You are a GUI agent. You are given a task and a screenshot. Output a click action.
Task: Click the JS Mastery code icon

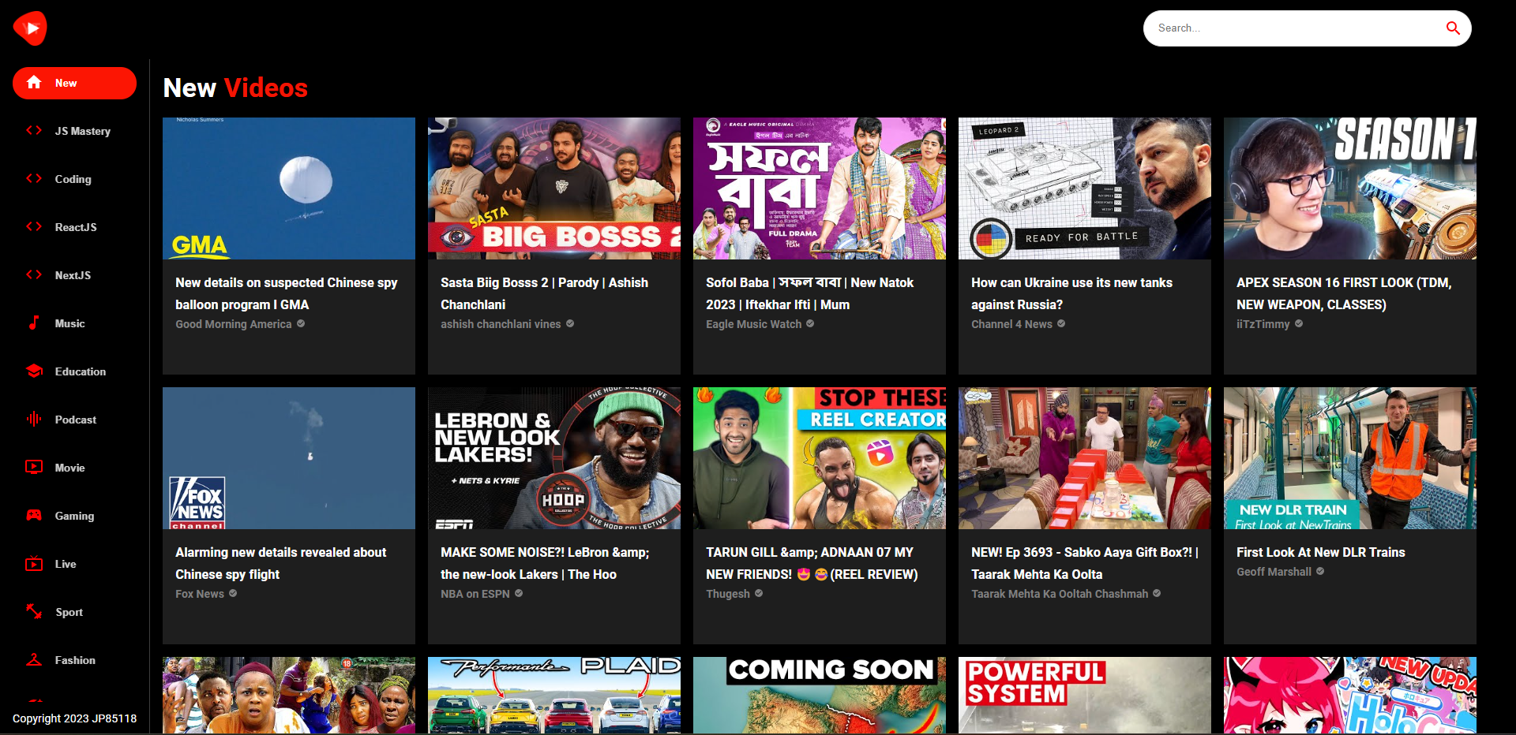tap(34, 131)
